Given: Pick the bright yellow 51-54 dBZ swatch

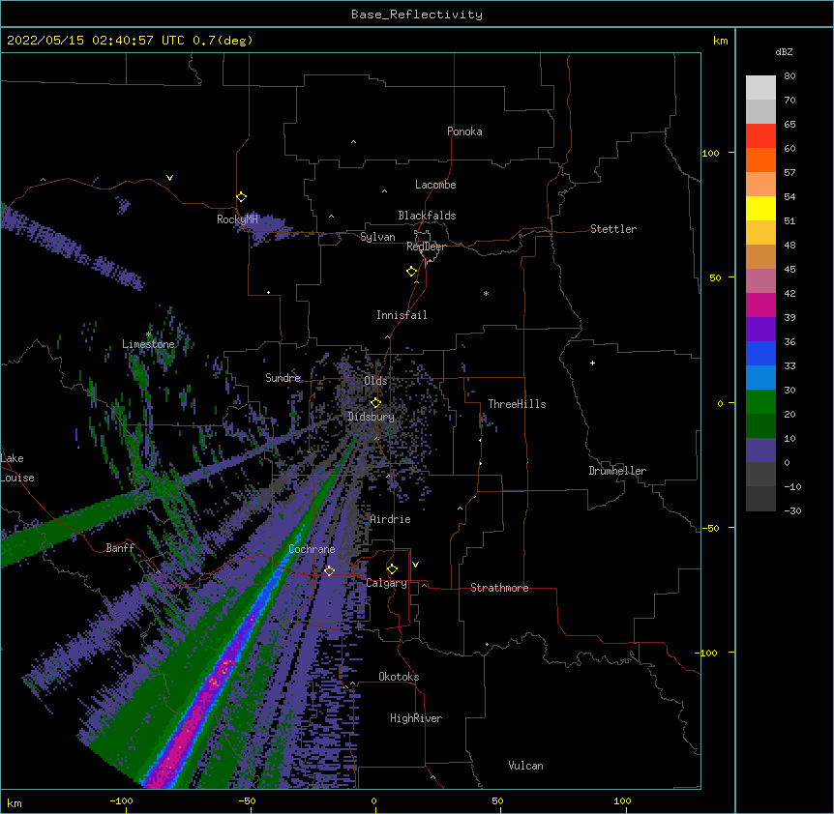Looking at the screenshot, I should (760, 208).
